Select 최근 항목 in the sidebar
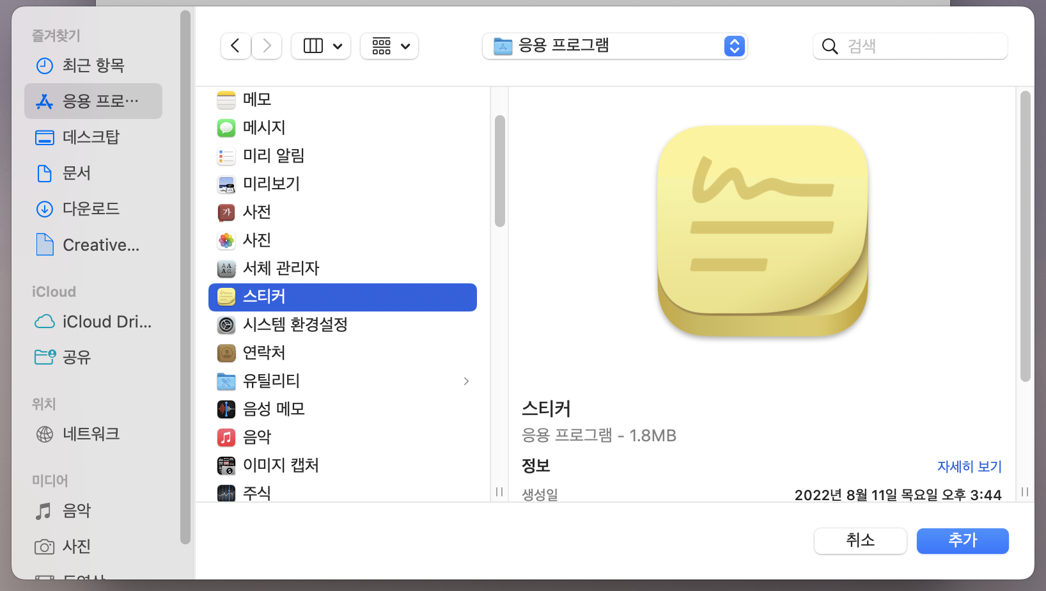This screenshot has width=1046, height=591. click(93, 65)
